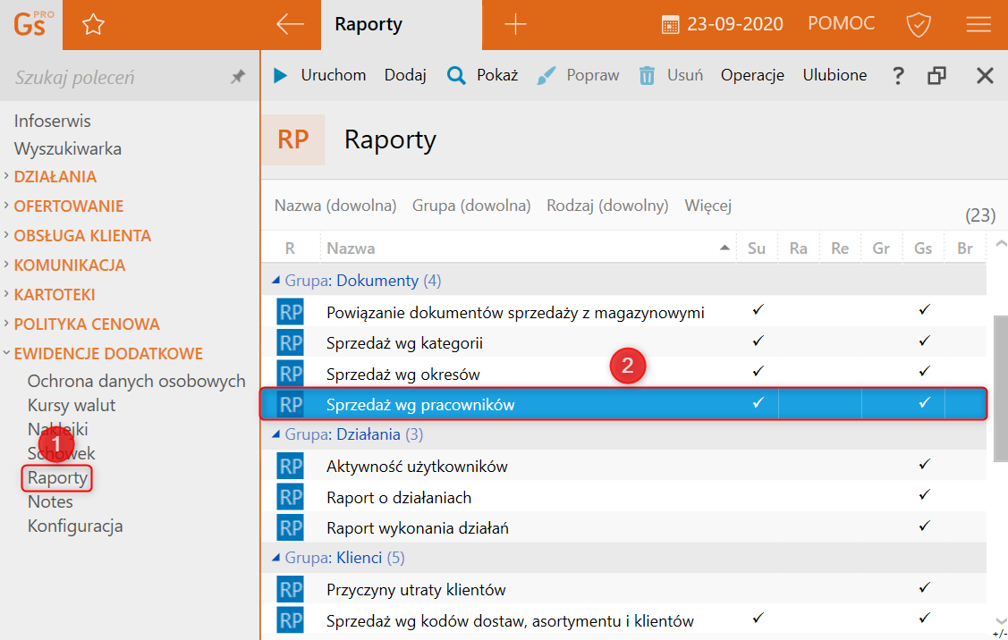This screenshot has height=640, width=1008.
Task: Select the Raporty tab
Action: [401, 24]
